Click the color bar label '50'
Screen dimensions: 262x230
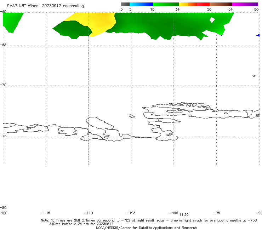coord(209,9)
